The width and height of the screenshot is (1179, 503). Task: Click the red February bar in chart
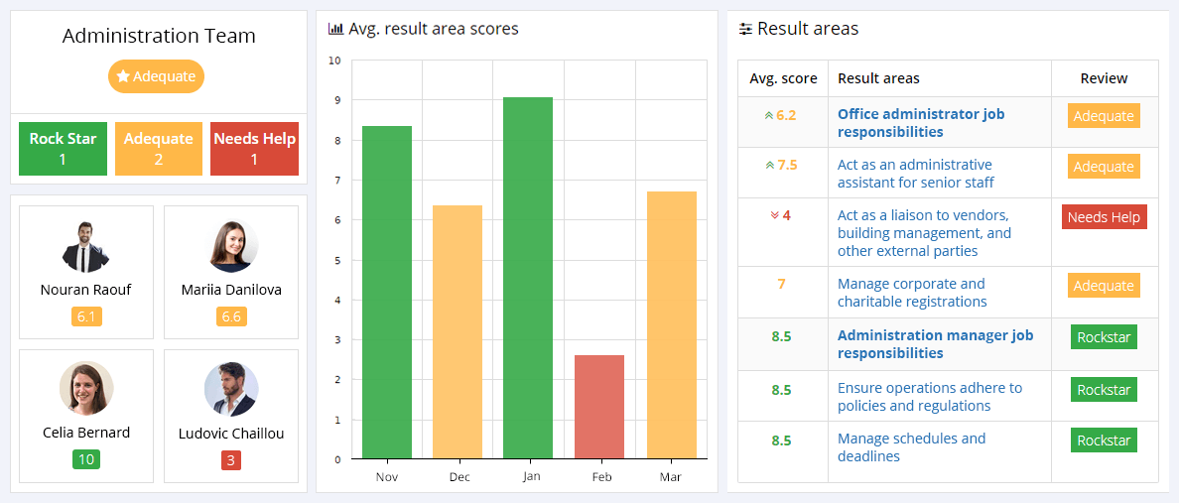(599, 407)
